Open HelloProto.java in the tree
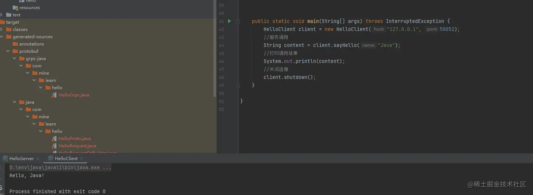The height and width of the screenshot is (195, 533). coord(75,139)
